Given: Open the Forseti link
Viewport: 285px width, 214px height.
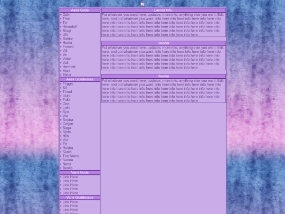Looking at the screenshot, I should point(68,46).
